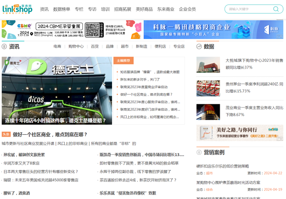Open article 胖东来的新乡对手，关门了
This screenshot has height=199, width=286.
coord(140,80)
